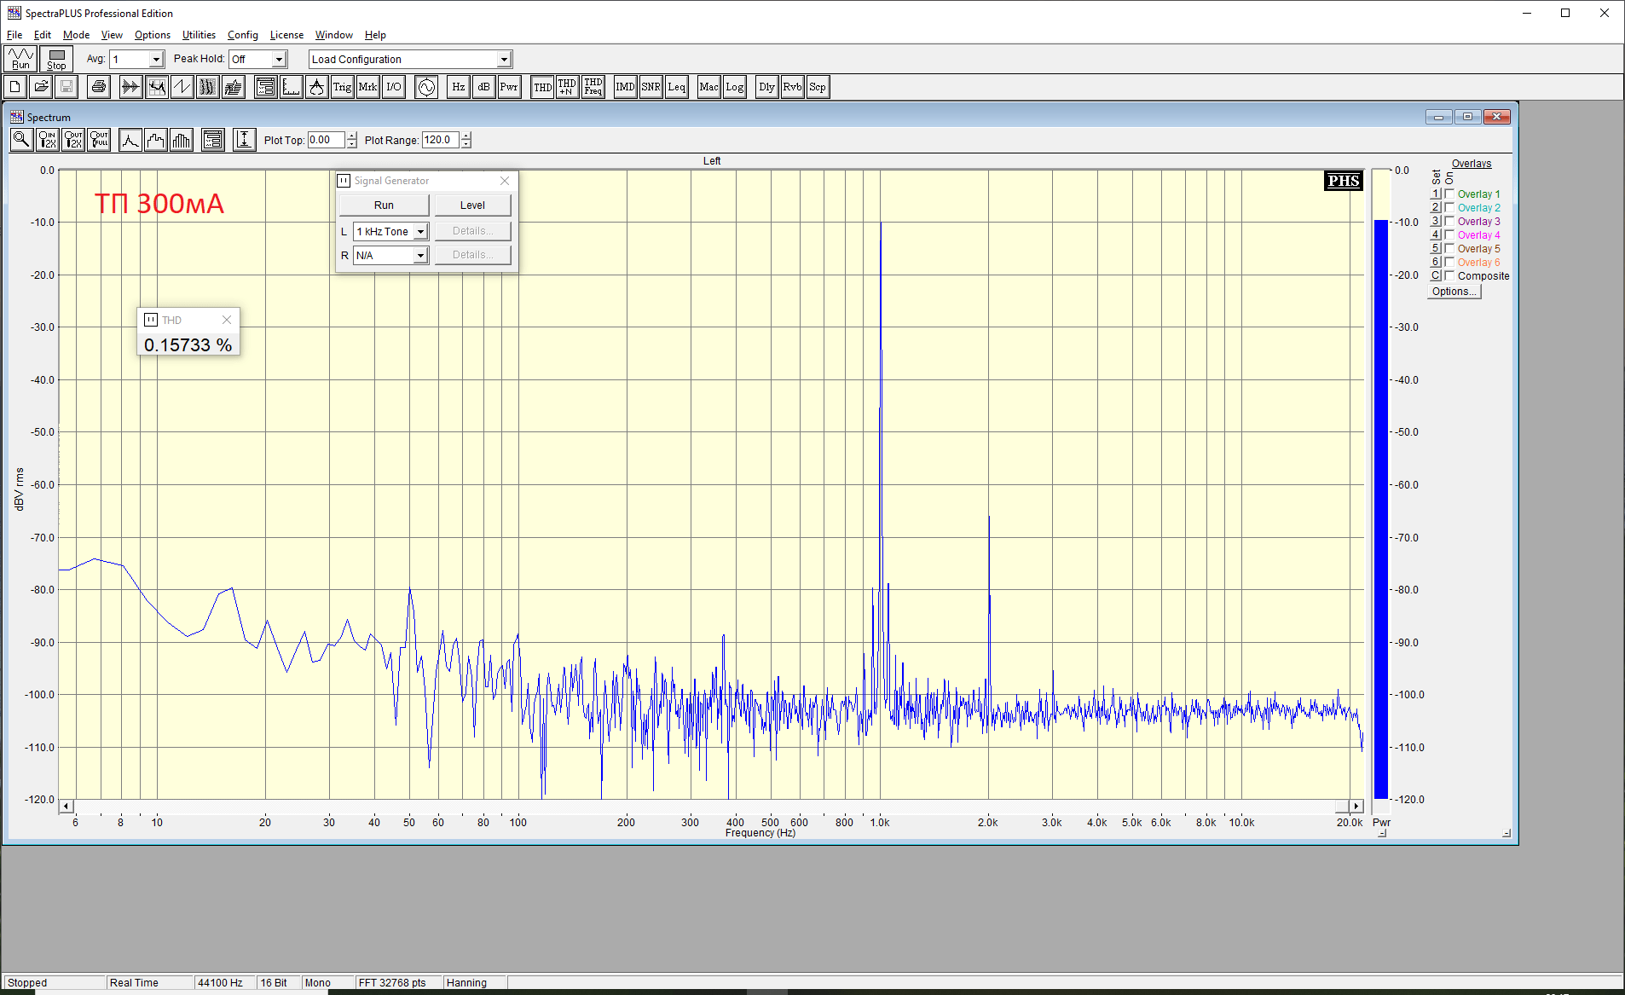Click the Plot Top input field
Image resolution: width=1625 pixels, height=995 pixels.
326,141
